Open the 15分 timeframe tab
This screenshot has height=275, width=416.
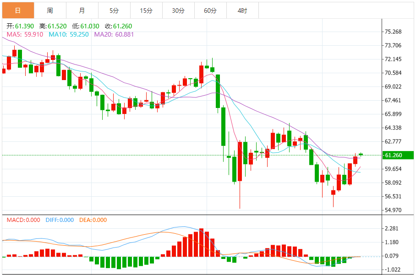(147, 11)
